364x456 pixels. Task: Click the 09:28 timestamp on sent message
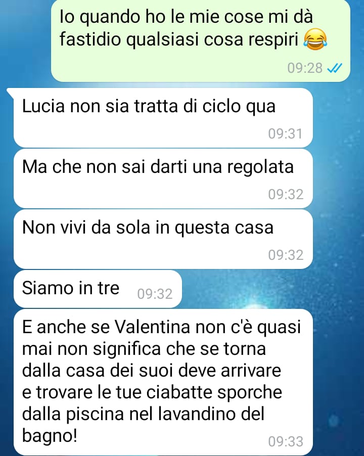(x=305, y=68)
